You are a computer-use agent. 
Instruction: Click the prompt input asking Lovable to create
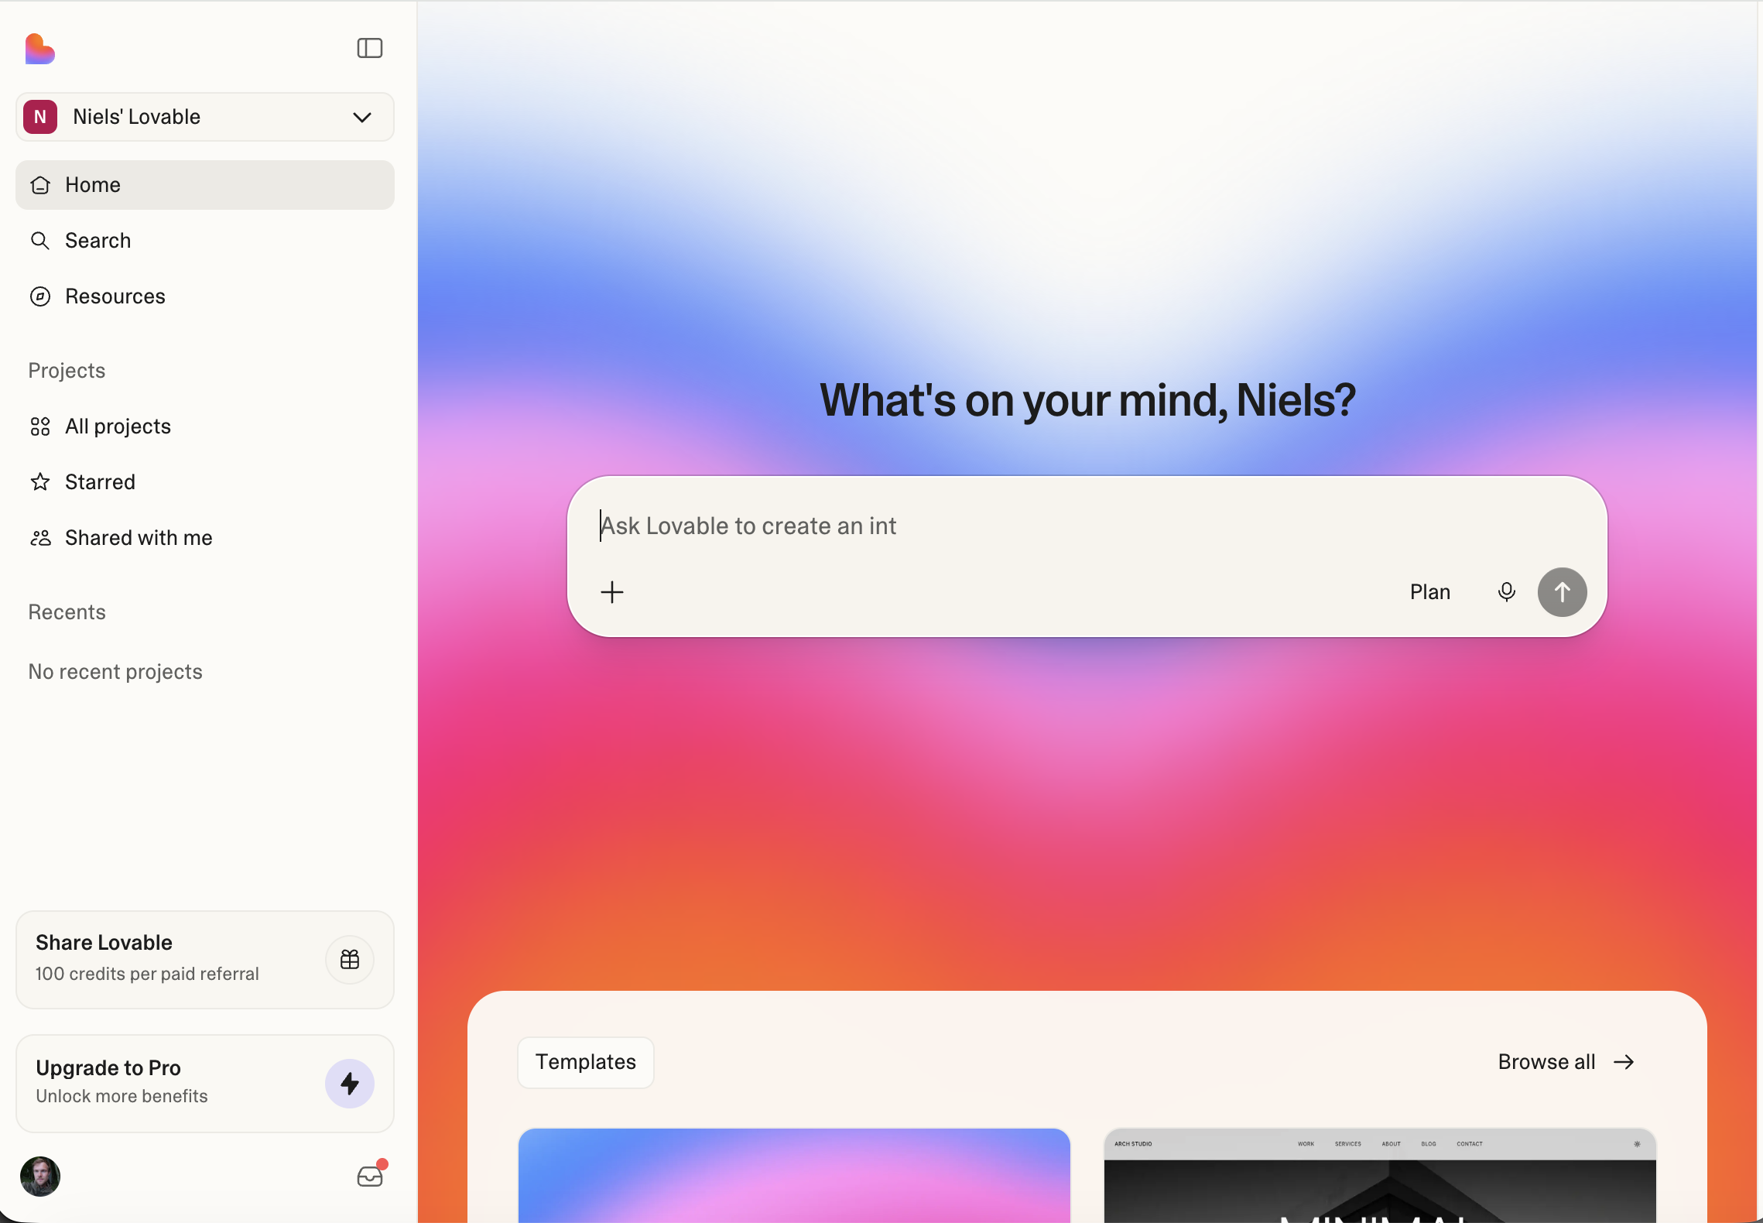pos(1083,526)
